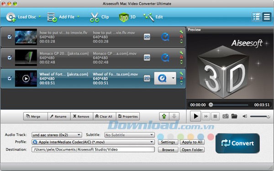Image resolution: width=274 pixels, height=171 pixels.
Task: Open file Properties button
Action: coord(128,117)
